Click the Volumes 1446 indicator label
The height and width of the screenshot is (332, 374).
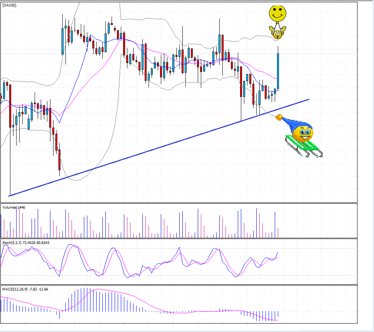13,207
